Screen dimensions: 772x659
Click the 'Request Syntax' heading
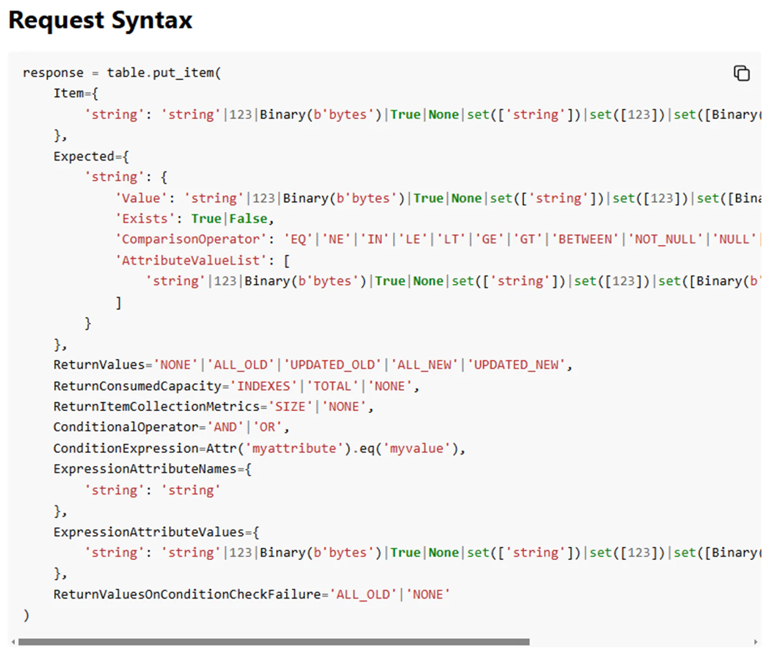coord(100,20)
